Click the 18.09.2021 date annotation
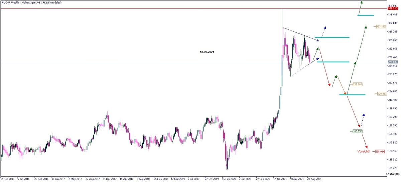401x182 pixels. [208, 52]
